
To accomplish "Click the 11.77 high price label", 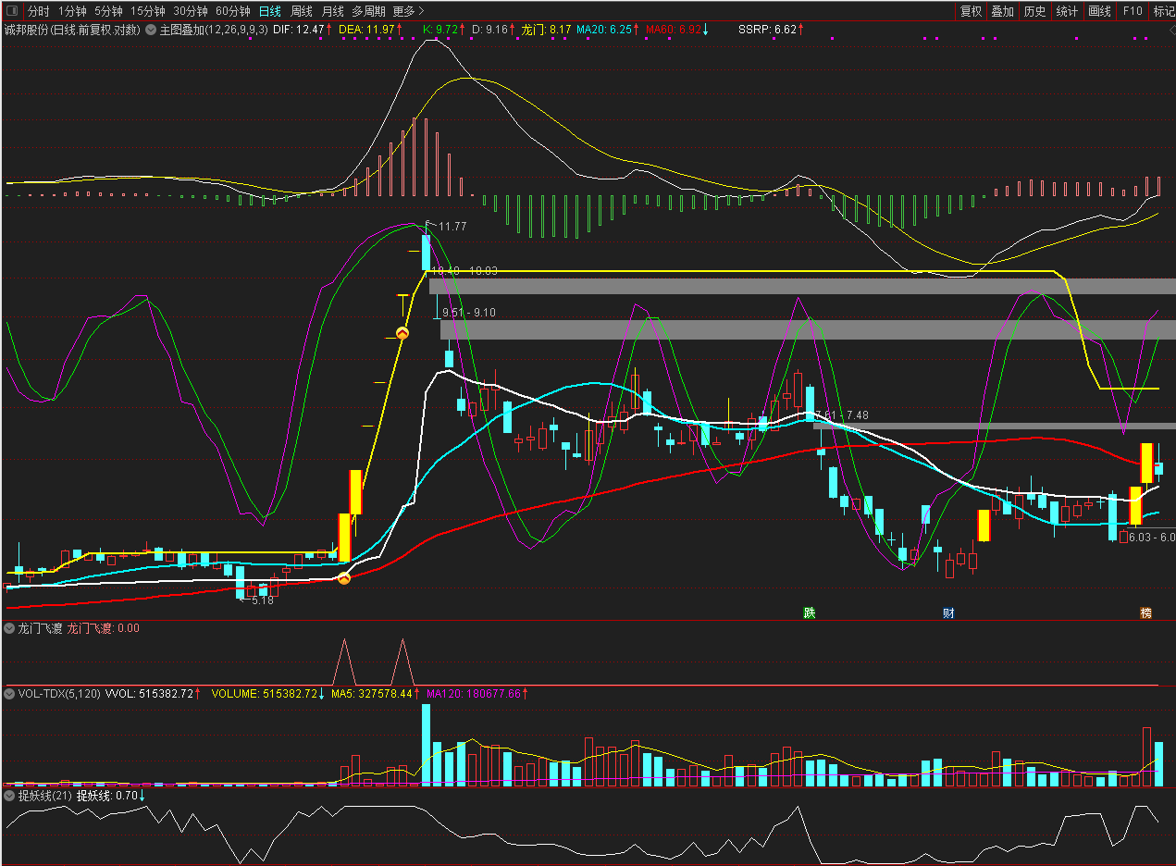I will 452,226.
